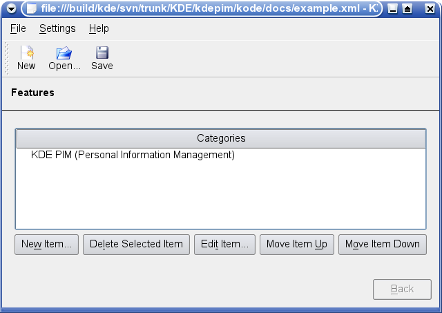Click Delete Selected Item button
The width and height of the screenshot is (442, 313).
tap(136, 244)
